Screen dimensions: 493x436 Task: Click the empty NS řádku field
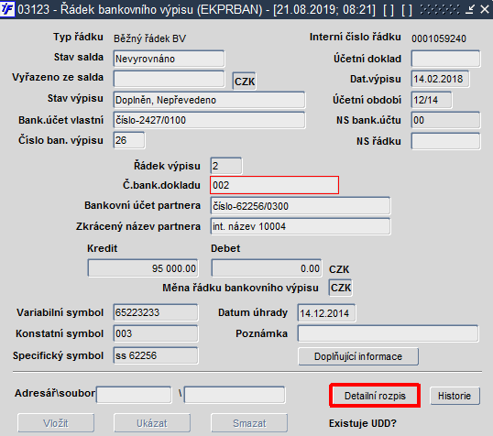click(x=445, y=141)
